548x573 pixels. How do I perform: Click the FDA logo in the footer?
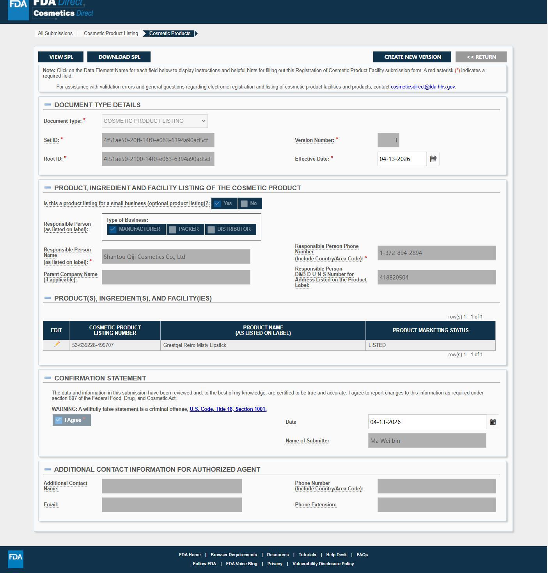[x=16, y=559]
